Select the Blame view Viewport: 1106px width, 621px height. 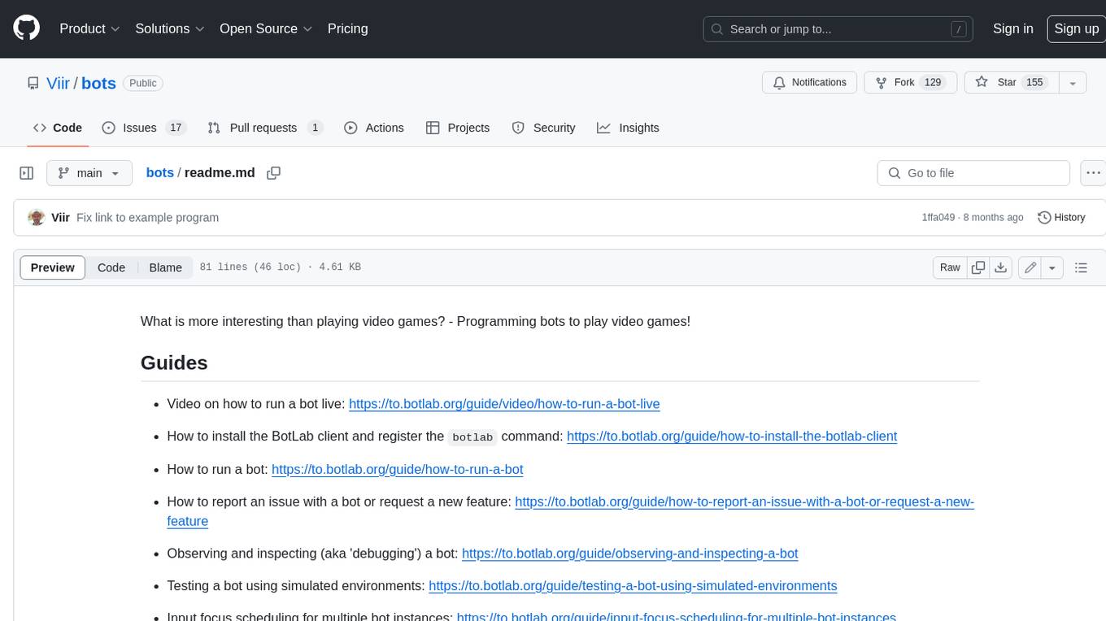(165, 267)
